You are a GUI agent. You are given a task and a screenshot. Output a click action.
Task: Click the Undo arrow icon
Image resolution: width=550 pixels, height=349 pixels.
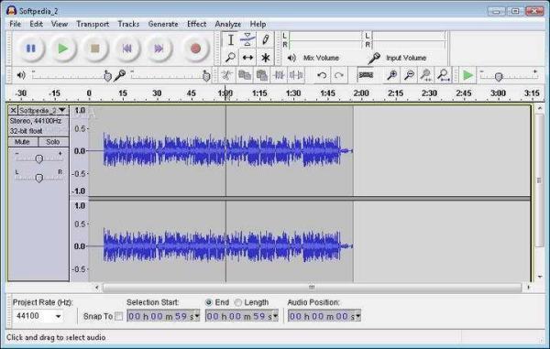(322, 75)
